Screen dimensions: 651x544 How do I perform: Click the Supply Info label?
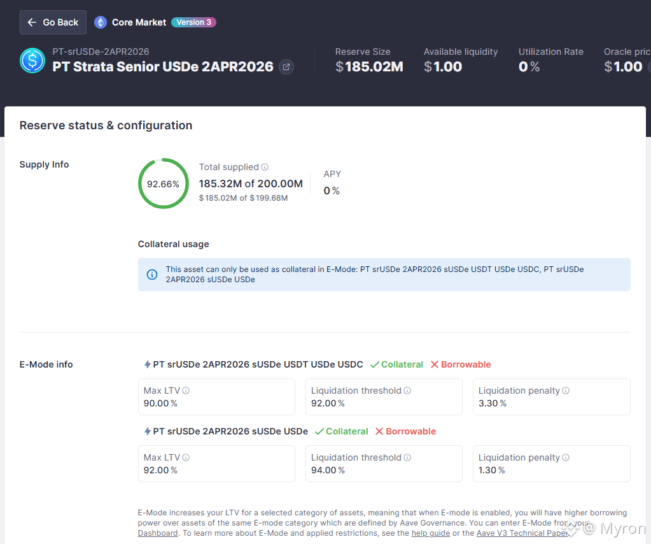pos(44,164)
